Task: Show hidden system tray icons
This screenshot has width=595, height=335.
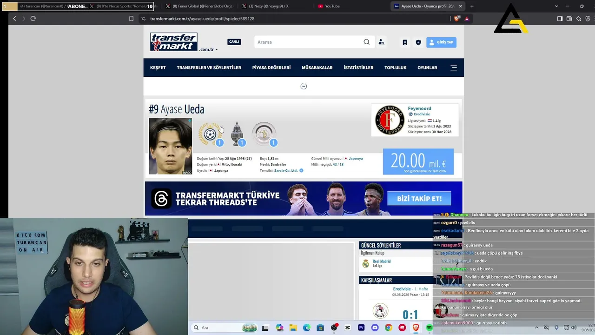Action: (536, 328)
